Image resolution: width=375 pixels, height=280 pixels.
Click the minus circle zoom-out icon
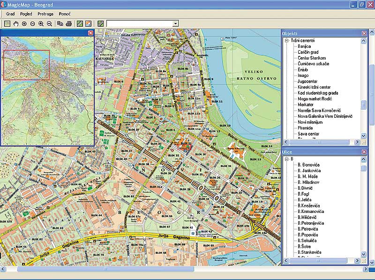32,24
